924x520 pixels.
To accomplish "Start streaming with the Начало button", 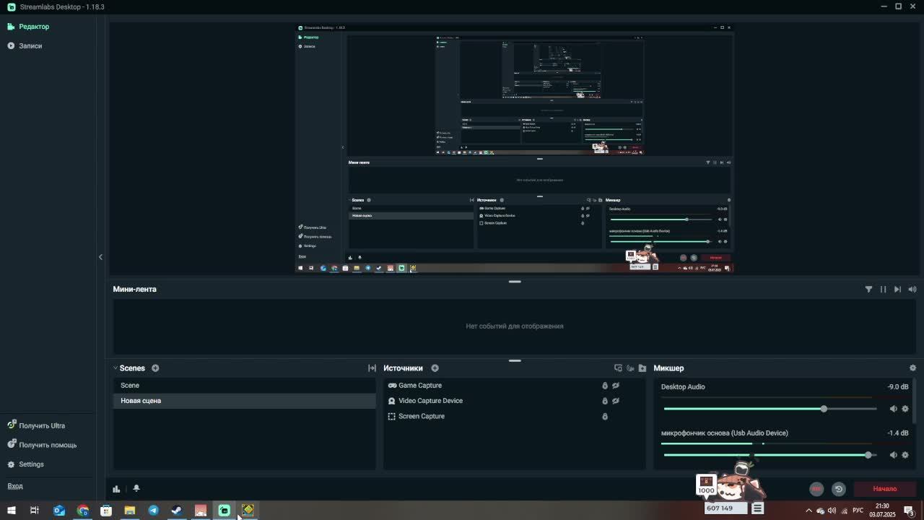I will (x=884, y=489).
